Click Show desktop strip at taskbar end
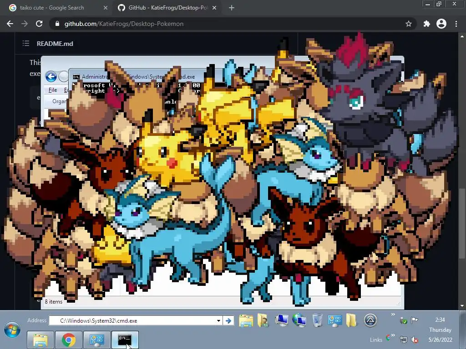The height and width of the screenshot is (349, 466). pos(462,330)
